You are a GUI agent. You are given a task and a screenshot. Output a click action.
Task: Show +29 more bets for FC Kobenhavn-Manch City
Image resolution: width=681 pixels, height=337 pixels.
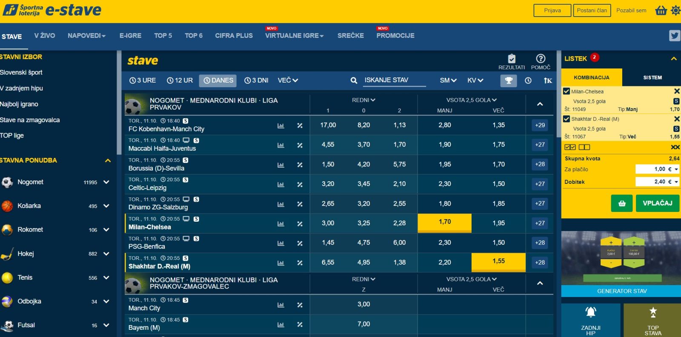coord(540,126)
